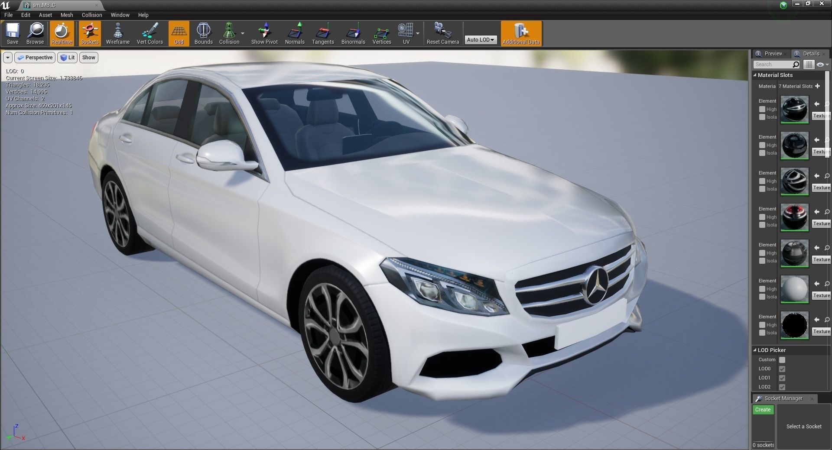Display mesh Tangents
The image size is (832, 450).
click(x=323, y=33)
